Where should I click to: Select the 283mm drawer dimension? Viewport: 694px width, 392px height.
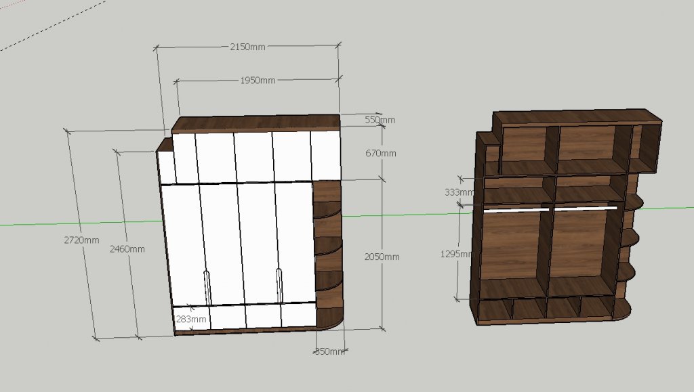[x=191, y=319]
